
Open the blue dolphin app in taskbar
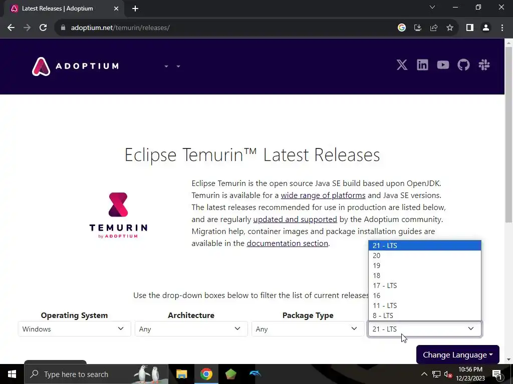pyautogui.click(x=255, y=374)
